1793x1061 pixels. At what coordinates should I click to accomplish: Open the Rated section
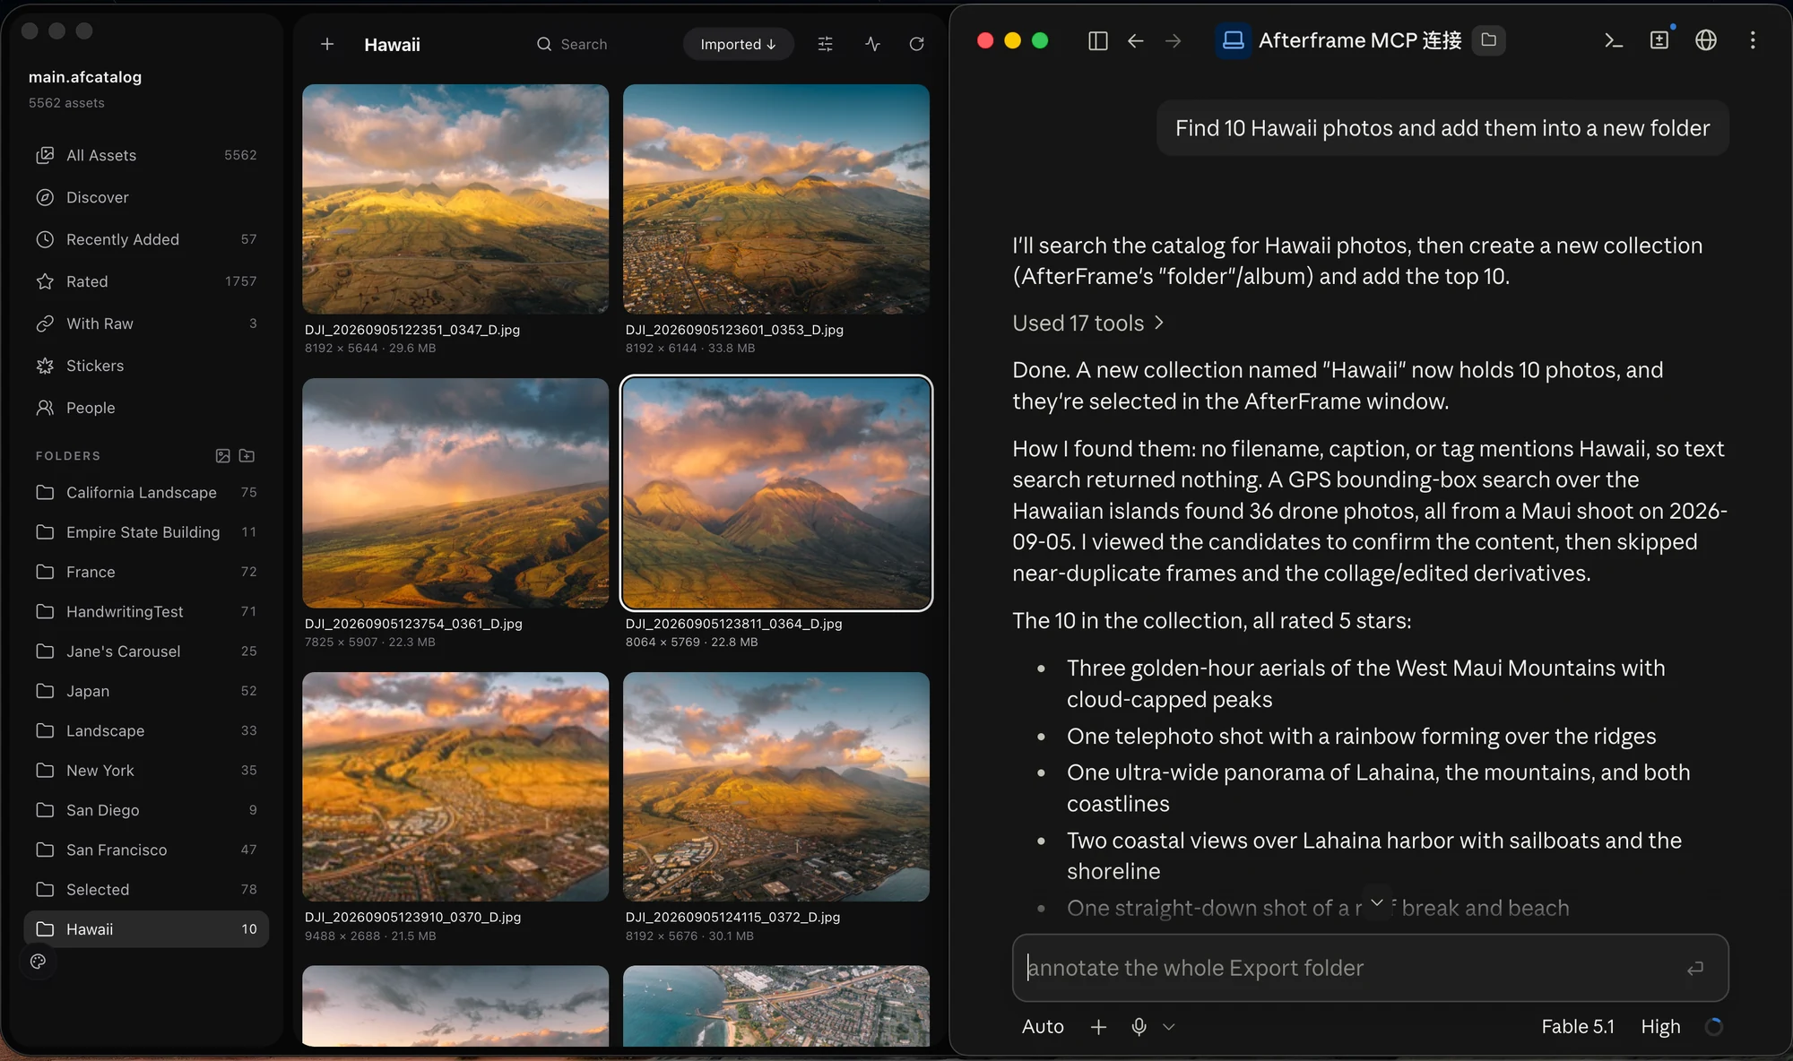pyautogui.click(x=146, y=281)
